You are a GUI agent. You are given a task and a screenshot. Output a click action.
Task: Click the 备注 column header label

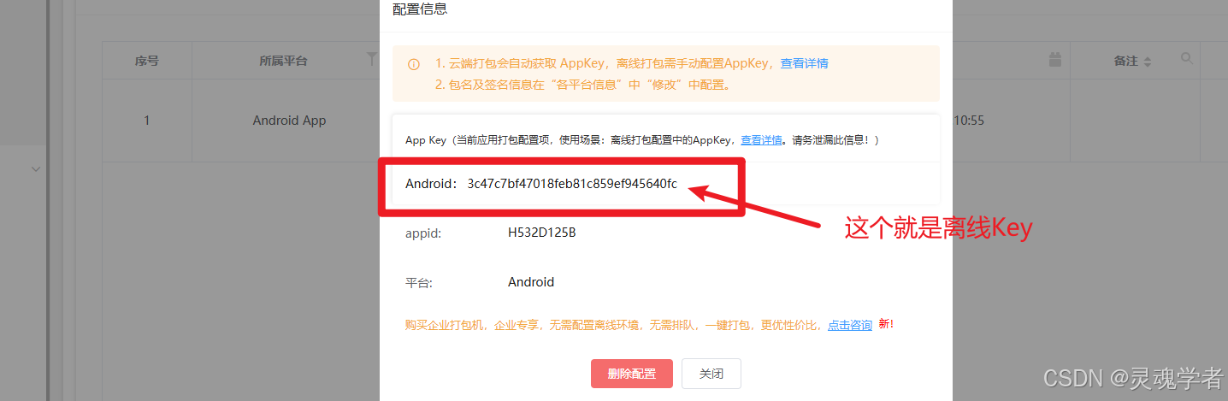(x=1125, y=62)
